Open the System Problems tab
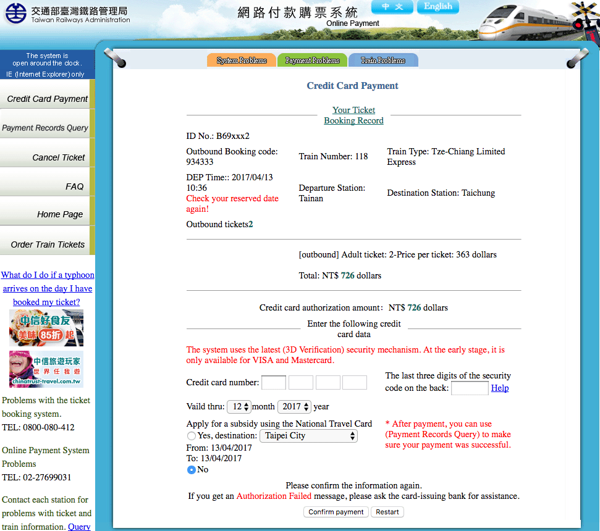The image size is (600, 531). pyautogui.click(x=242, y=61)
